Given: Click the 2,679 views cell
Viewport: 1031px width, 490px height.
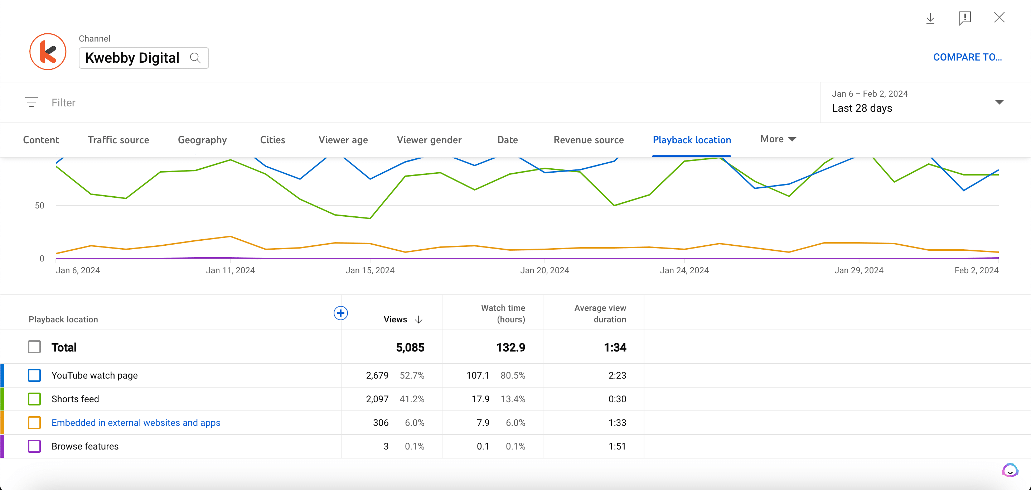Looking at the screenshot, I should [377, 375].
